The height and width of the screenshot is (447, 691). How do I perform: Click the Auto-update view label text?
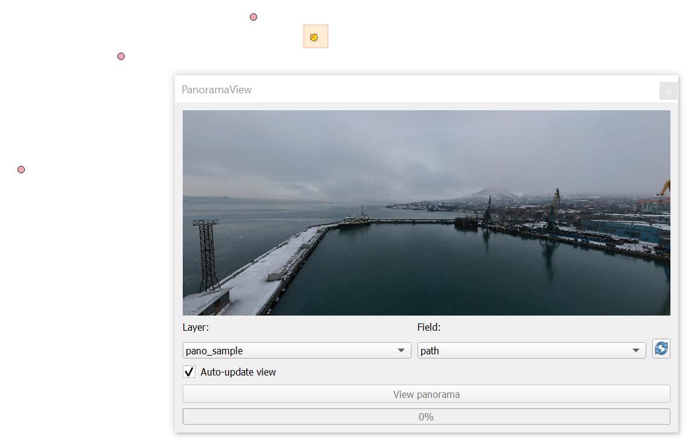(x=239, y=372)
